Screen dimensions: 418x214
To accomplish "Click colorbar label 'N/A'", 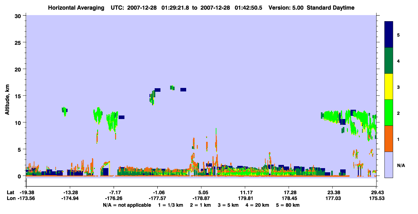I will (401, 165).
